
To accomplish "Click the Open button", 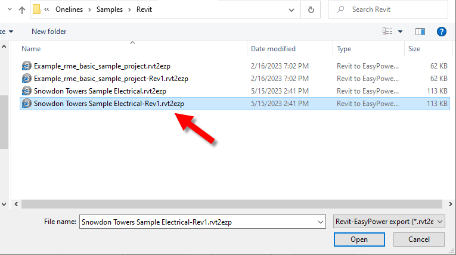I will (359, 240).
